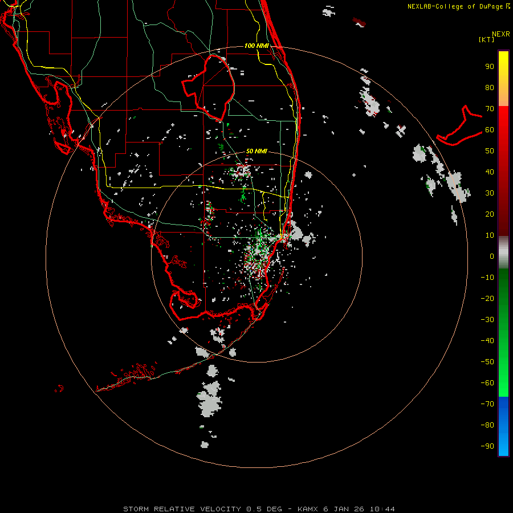Click the 6 JAN 26 date text
513x513 pixels.
344,509
